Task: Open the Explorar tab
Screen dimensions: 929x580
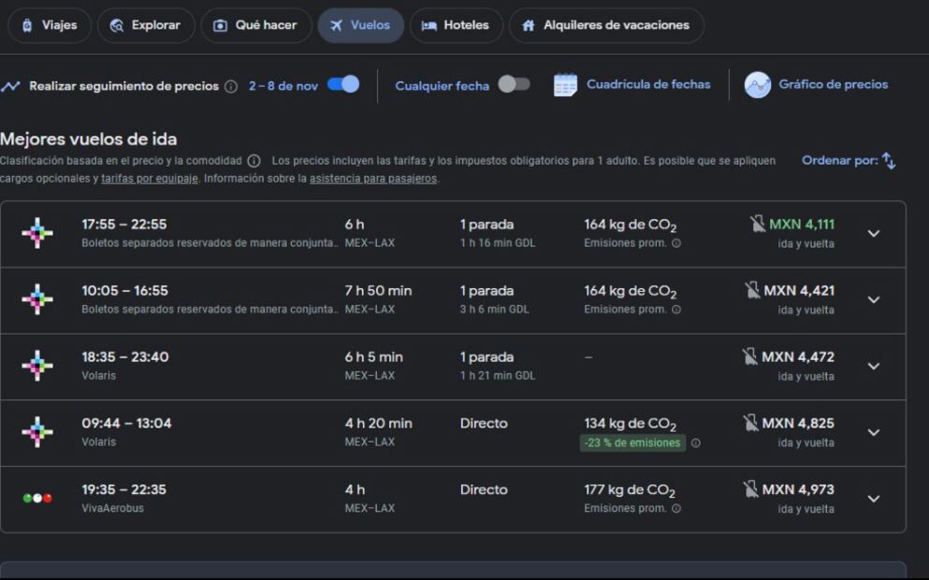Action: [145, 25]
